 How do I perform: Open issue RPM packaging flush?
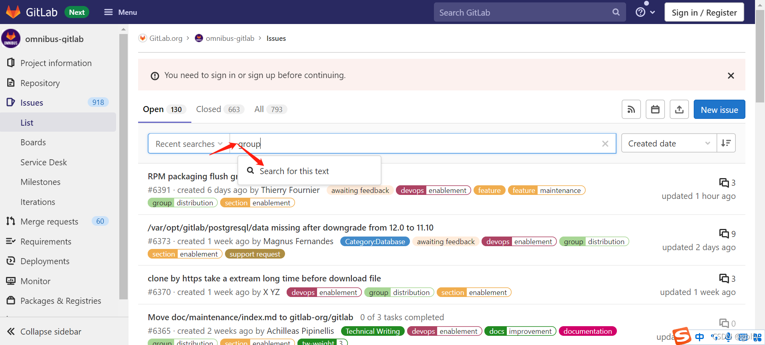coord(193,176)
